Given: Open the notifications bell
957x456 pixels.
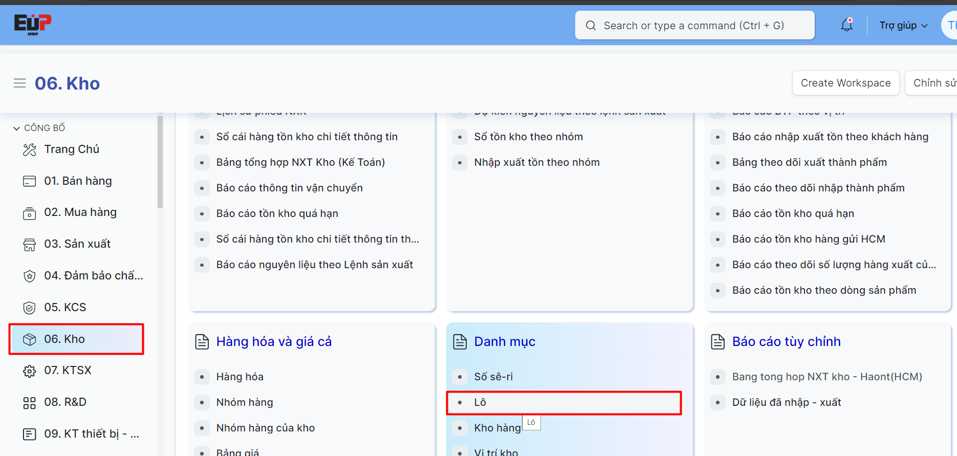Looking at the screenshot, I should 847,25.
